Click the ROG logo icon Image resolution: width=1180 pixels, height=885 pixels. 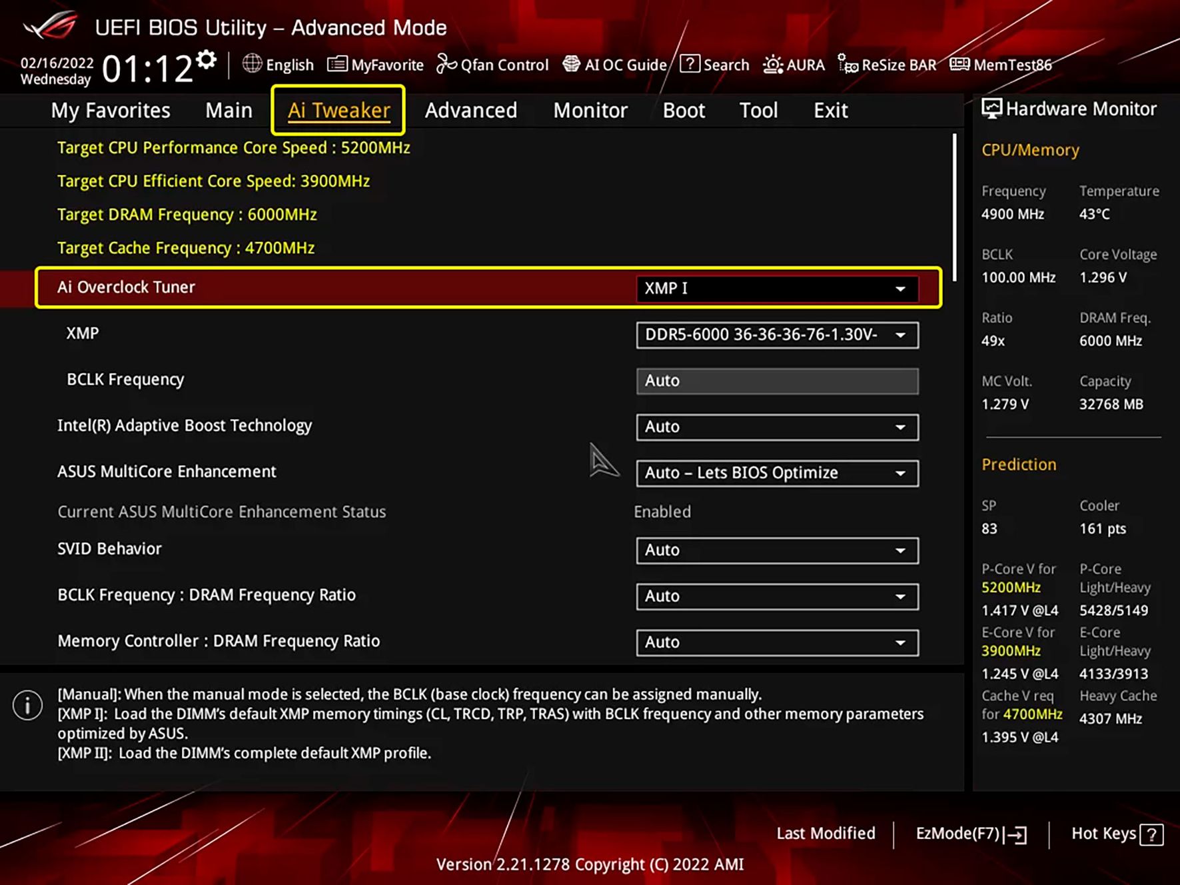pos(50,26)
